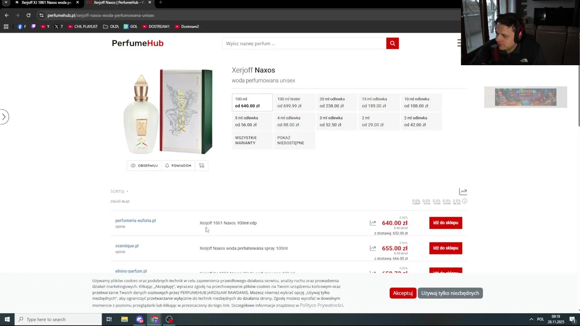Open the Facebook bookmark F
This screenshot has width=580, height=326.
point(22,27)
